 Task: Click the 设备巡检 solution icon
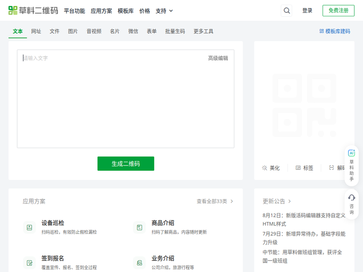(29, 228)
